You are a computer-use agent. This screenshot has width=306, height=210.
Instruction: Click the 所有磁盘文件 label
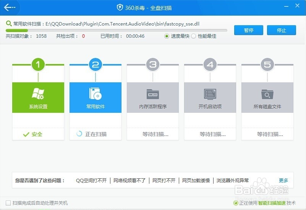tap(267, 107)
